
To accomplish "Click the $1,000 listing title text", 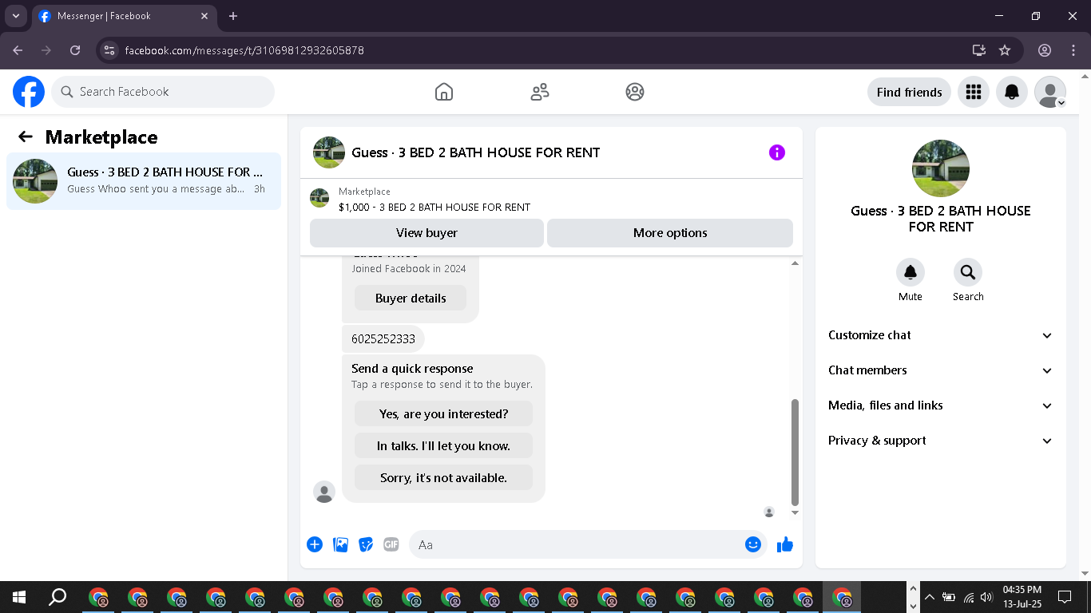I will (x=434, y=207).
